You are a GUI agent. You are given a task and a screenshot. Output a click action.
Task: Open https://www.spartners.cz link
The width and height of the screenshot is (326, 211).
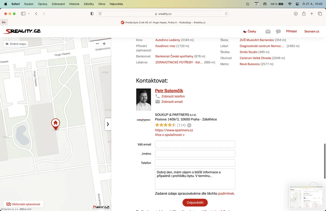tap(174, 130)
